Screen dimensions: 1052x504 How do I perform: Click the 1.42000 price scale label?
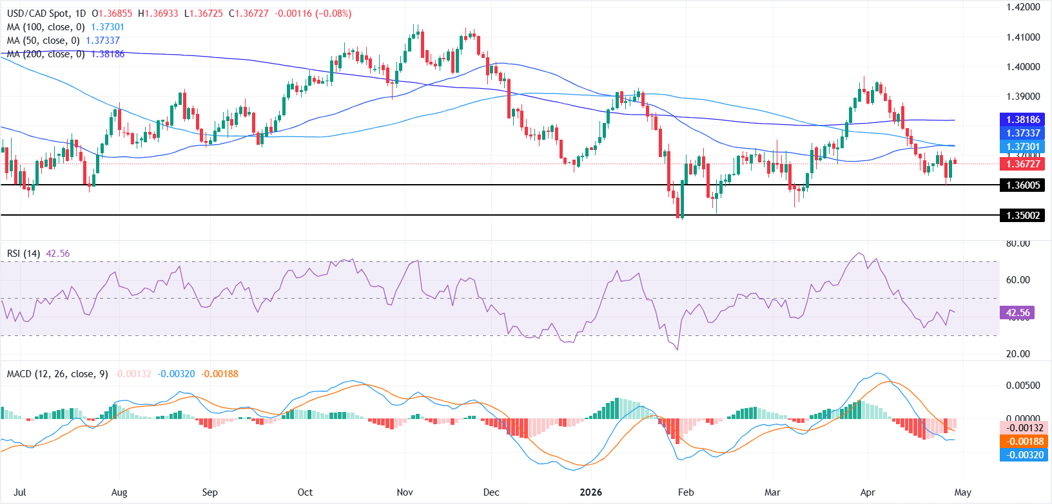pos(1023,7)
